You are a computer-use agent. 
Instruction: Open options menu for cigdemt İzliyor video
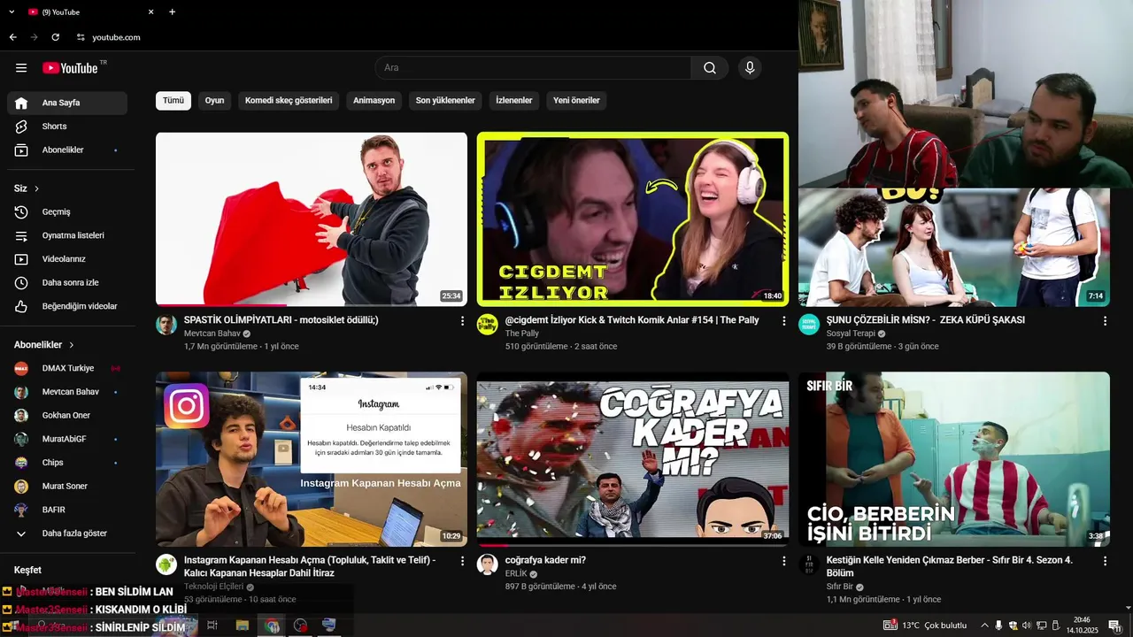(x=783, y=321)
